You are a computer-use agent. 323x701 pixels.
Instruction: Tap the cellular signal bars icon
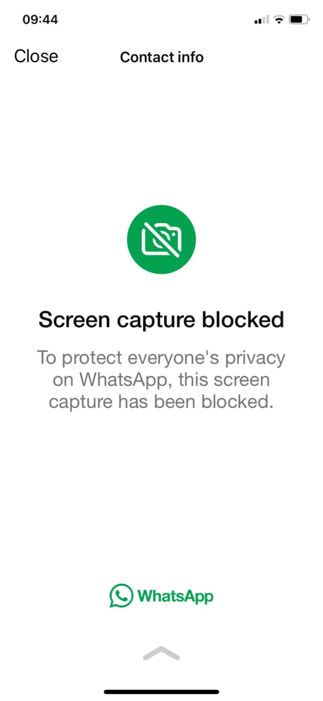(x=261, y=20)
